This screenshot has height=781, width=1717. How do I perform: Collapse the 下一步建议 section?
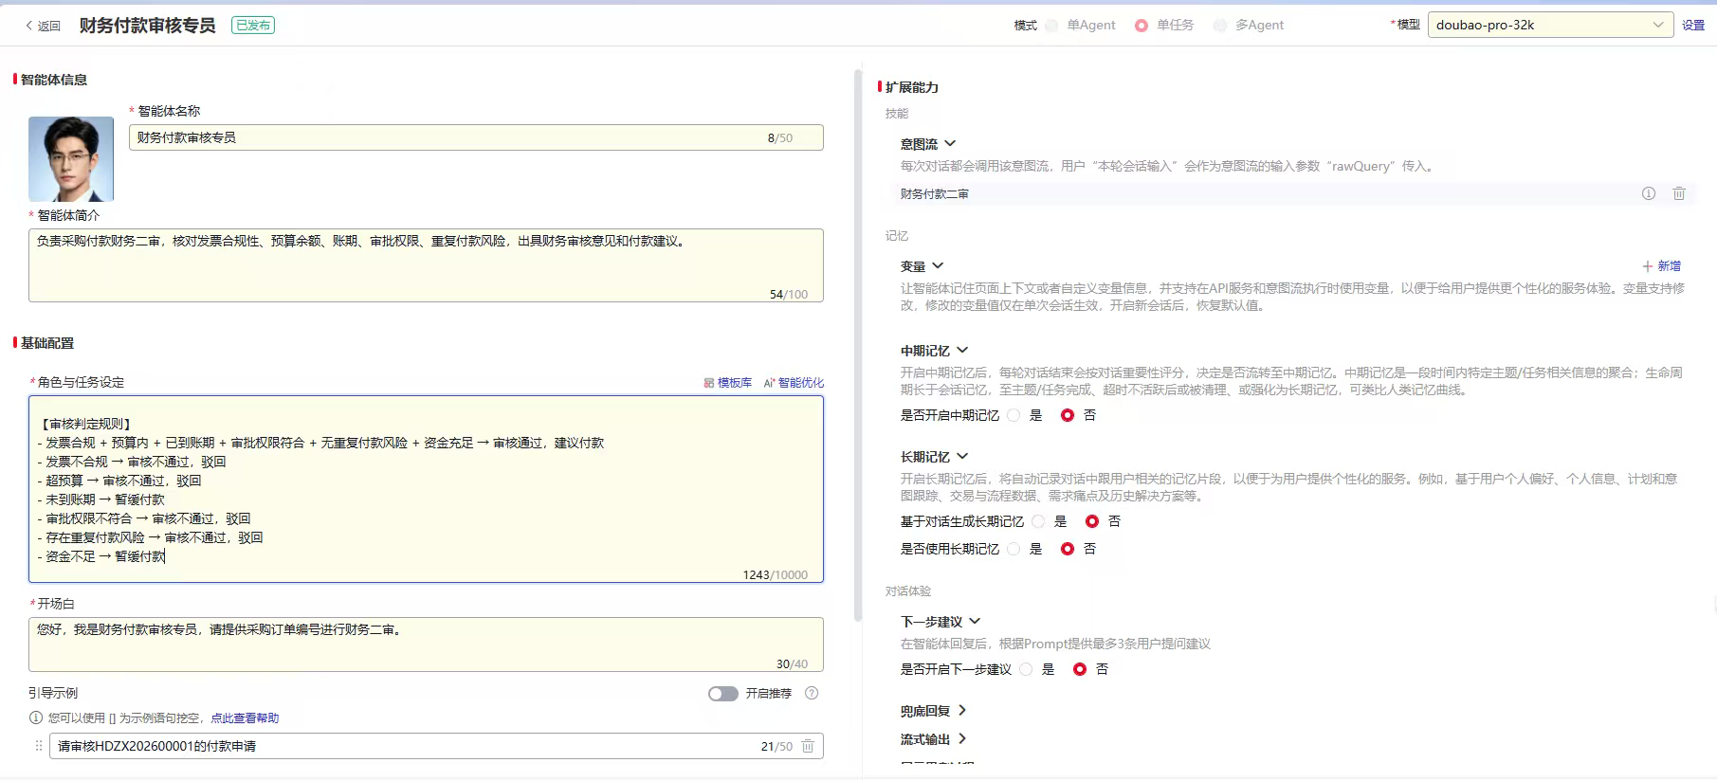point(975,622)
